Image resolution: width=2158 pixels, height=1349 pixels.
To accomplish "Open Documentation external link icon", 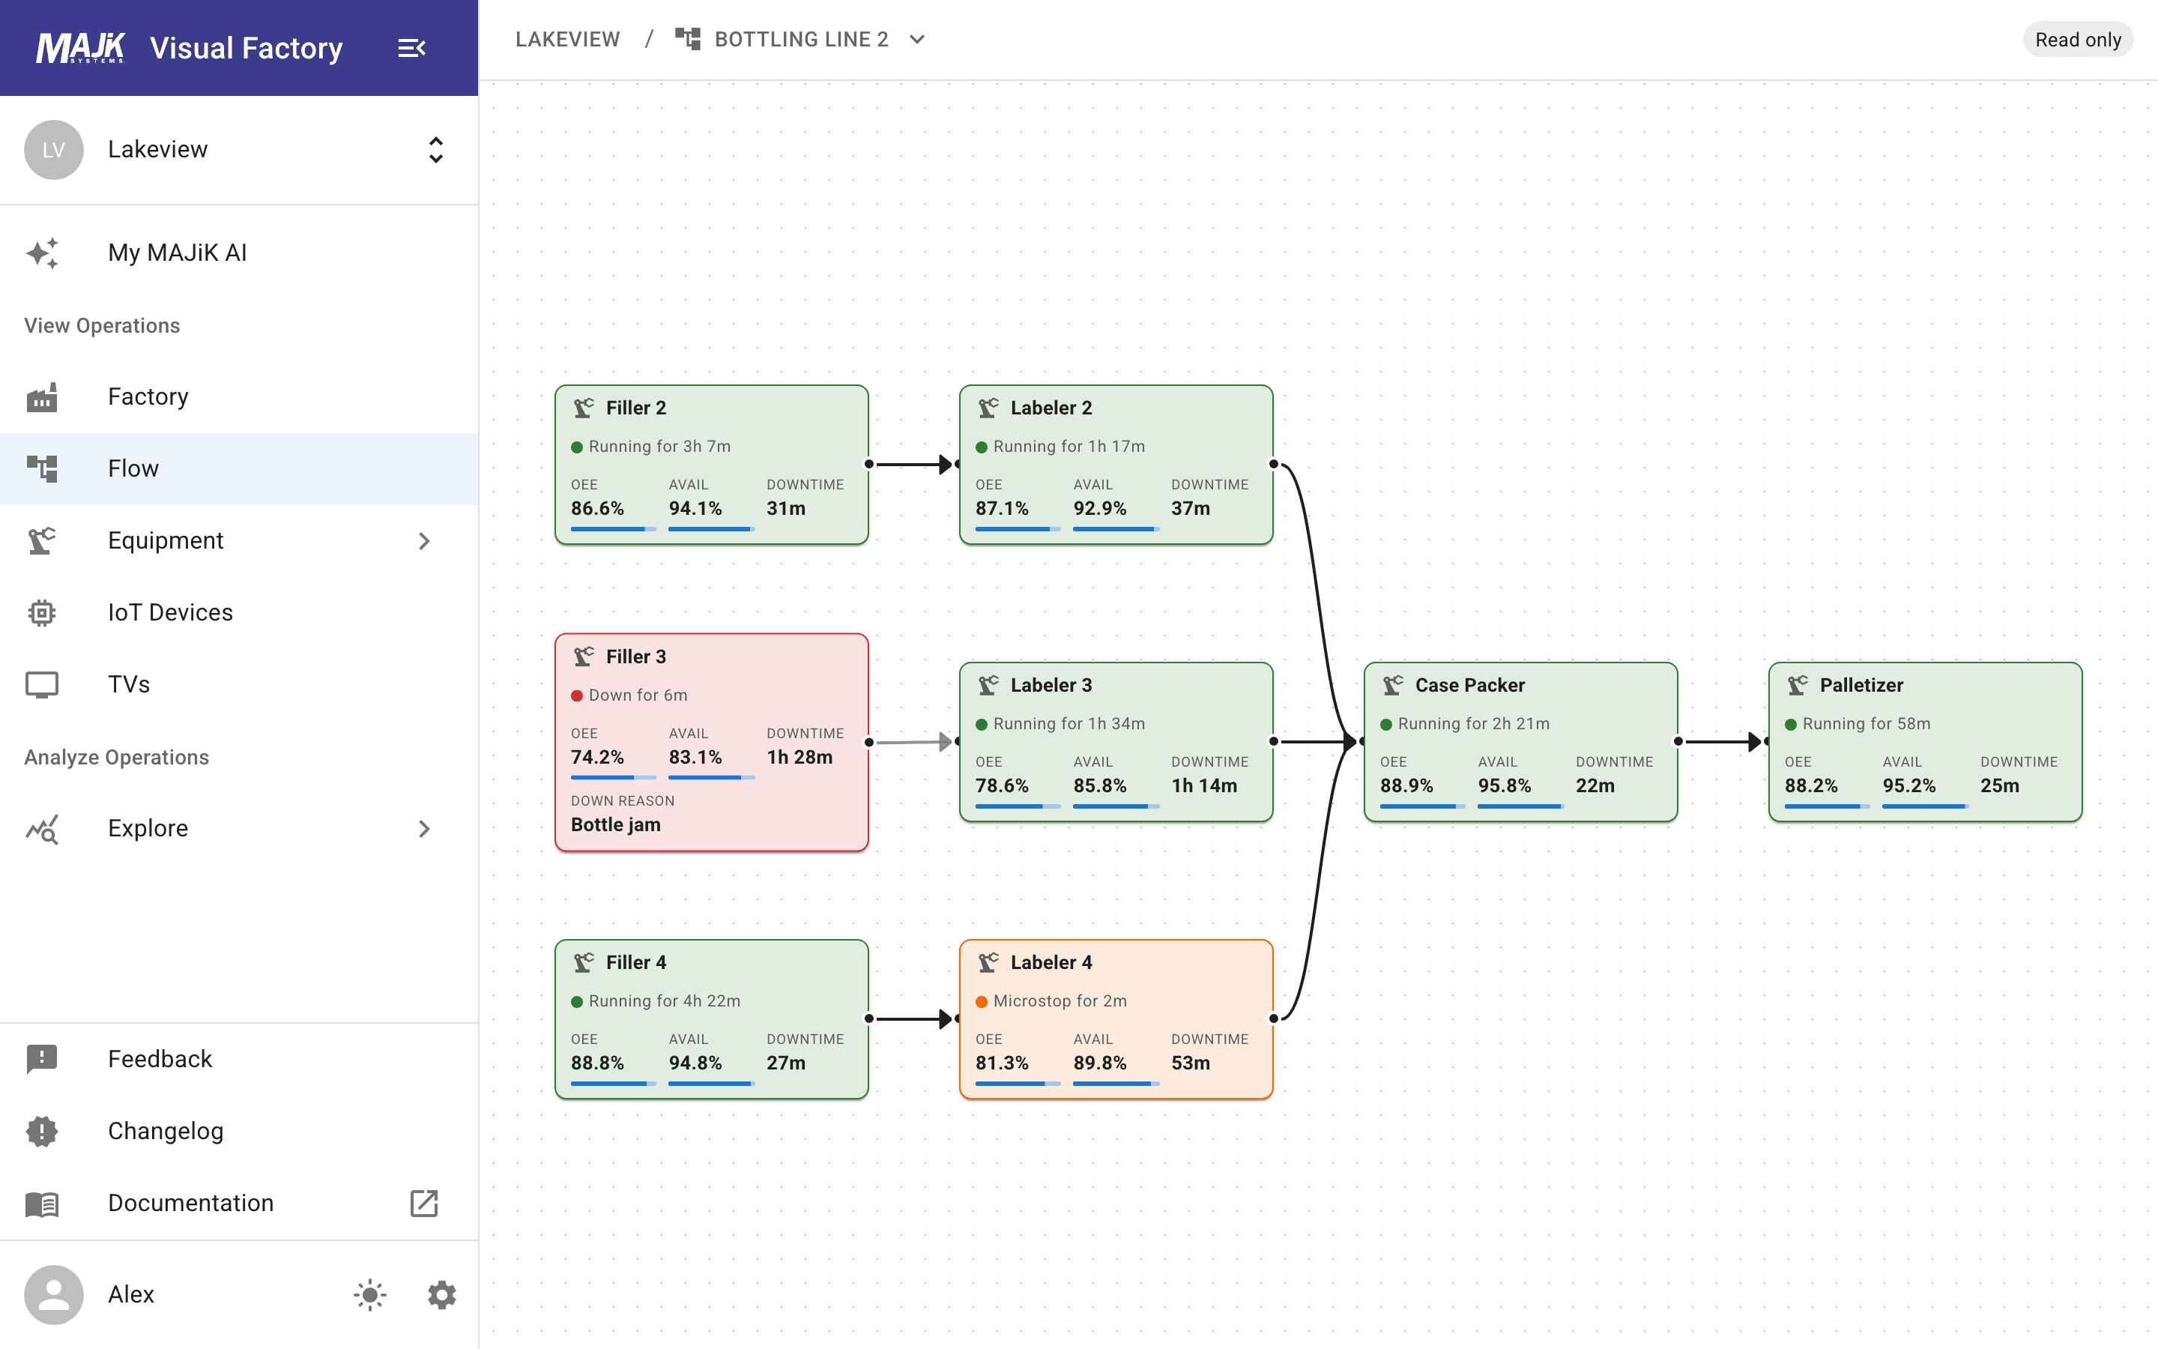I will pyautogui.click(x=423, y=1204).
